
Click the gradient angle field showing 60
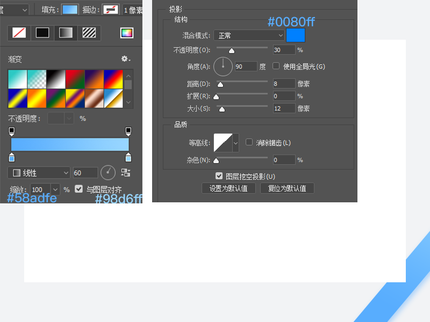click(85, 173)
